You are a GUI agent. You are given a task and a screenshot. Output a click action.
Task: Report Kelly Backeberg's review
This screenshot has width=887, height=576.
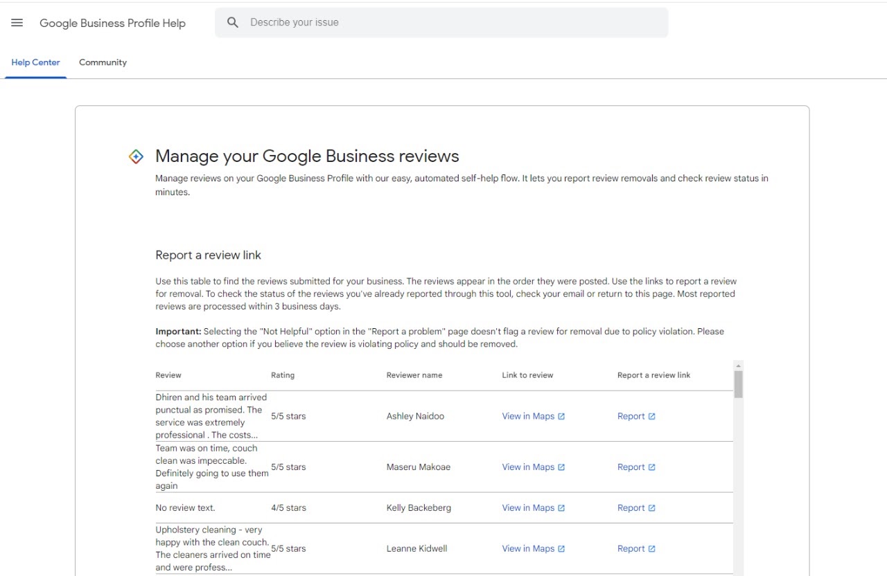[x=636, y=507]
